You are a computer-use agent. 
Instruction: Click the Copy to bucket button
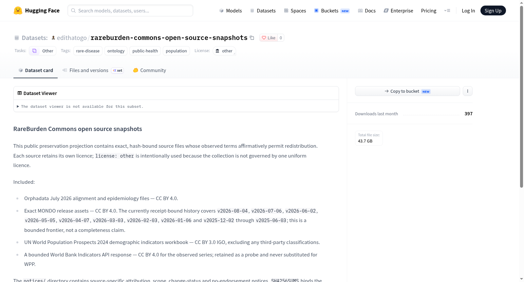pos(407,91)
